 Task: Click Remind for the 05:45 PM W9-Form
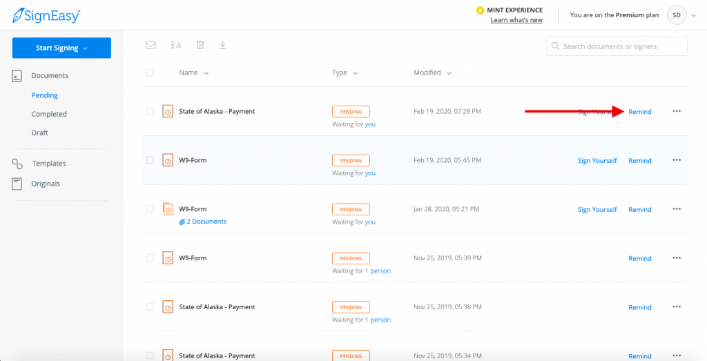pos(640,161)
